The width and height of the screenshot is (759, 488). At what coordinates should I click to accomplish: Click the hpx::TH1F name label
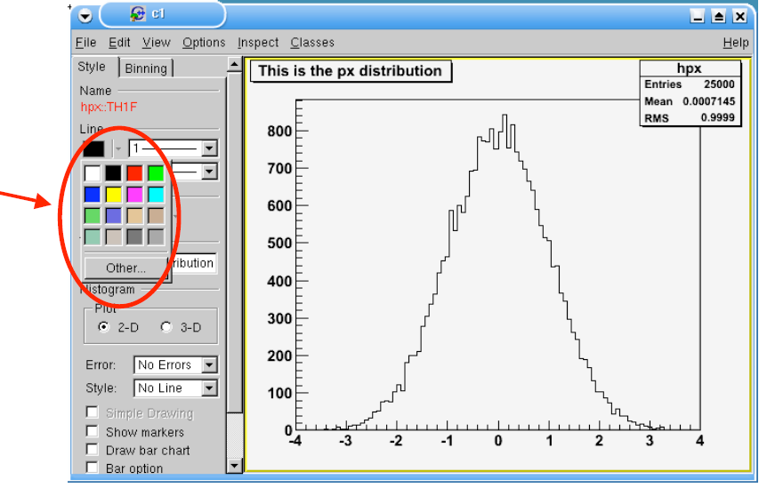click(109, 107)
